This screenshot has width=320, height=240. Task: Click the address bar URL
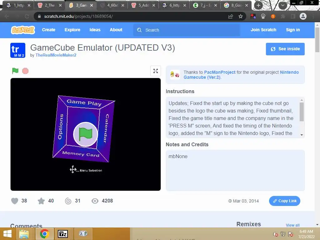point(78,16)
